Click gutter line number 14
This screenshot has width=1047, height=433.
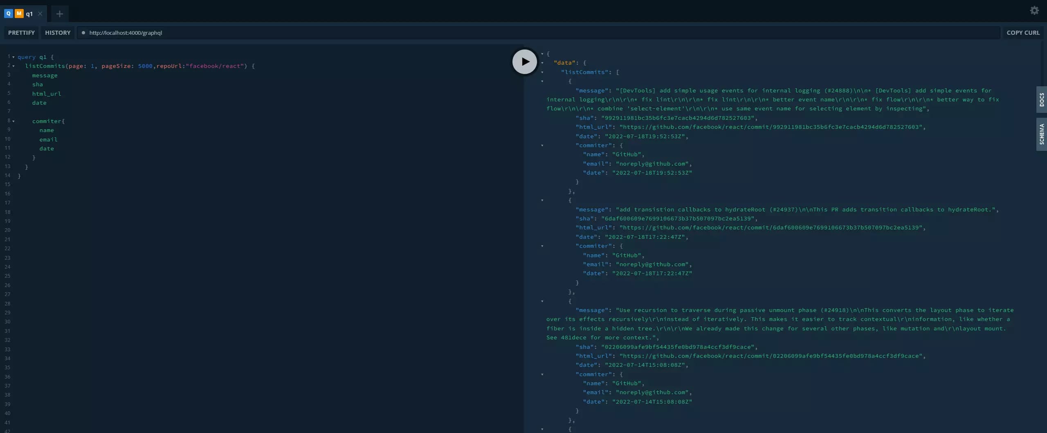point(7,175)
